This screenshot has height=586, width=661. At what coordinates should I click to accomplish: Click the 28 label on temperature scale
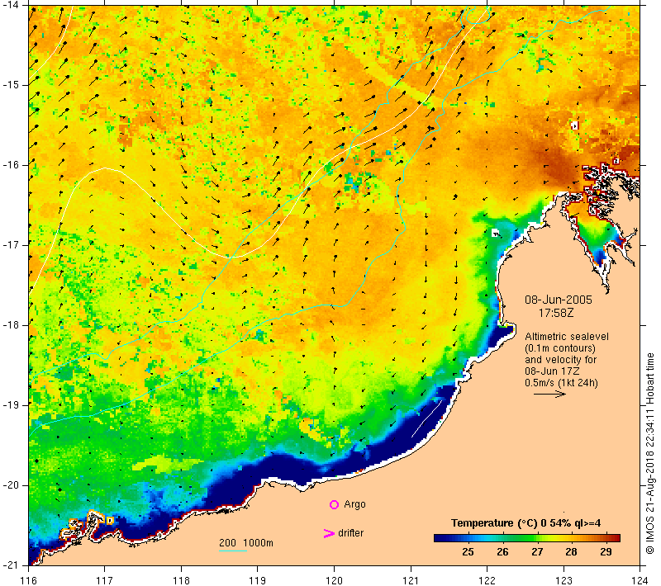pos(571,551)
